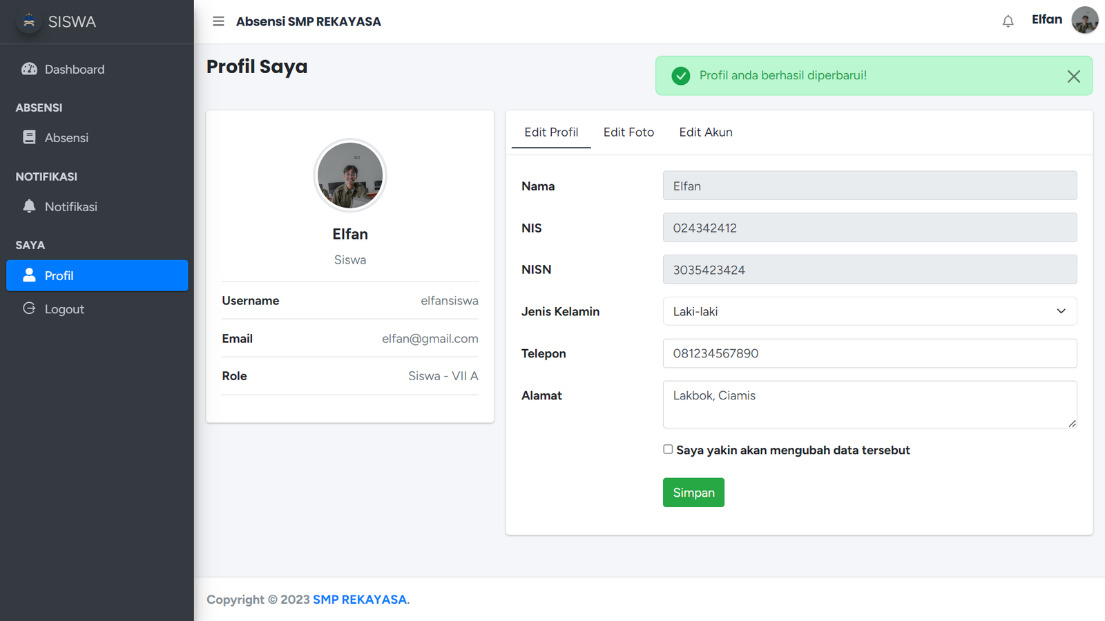Viewport: 1105px width, 621px height.
Task: Switch to the Edit Akun tab
Action: pyautogui.click(x=705, y=132)
